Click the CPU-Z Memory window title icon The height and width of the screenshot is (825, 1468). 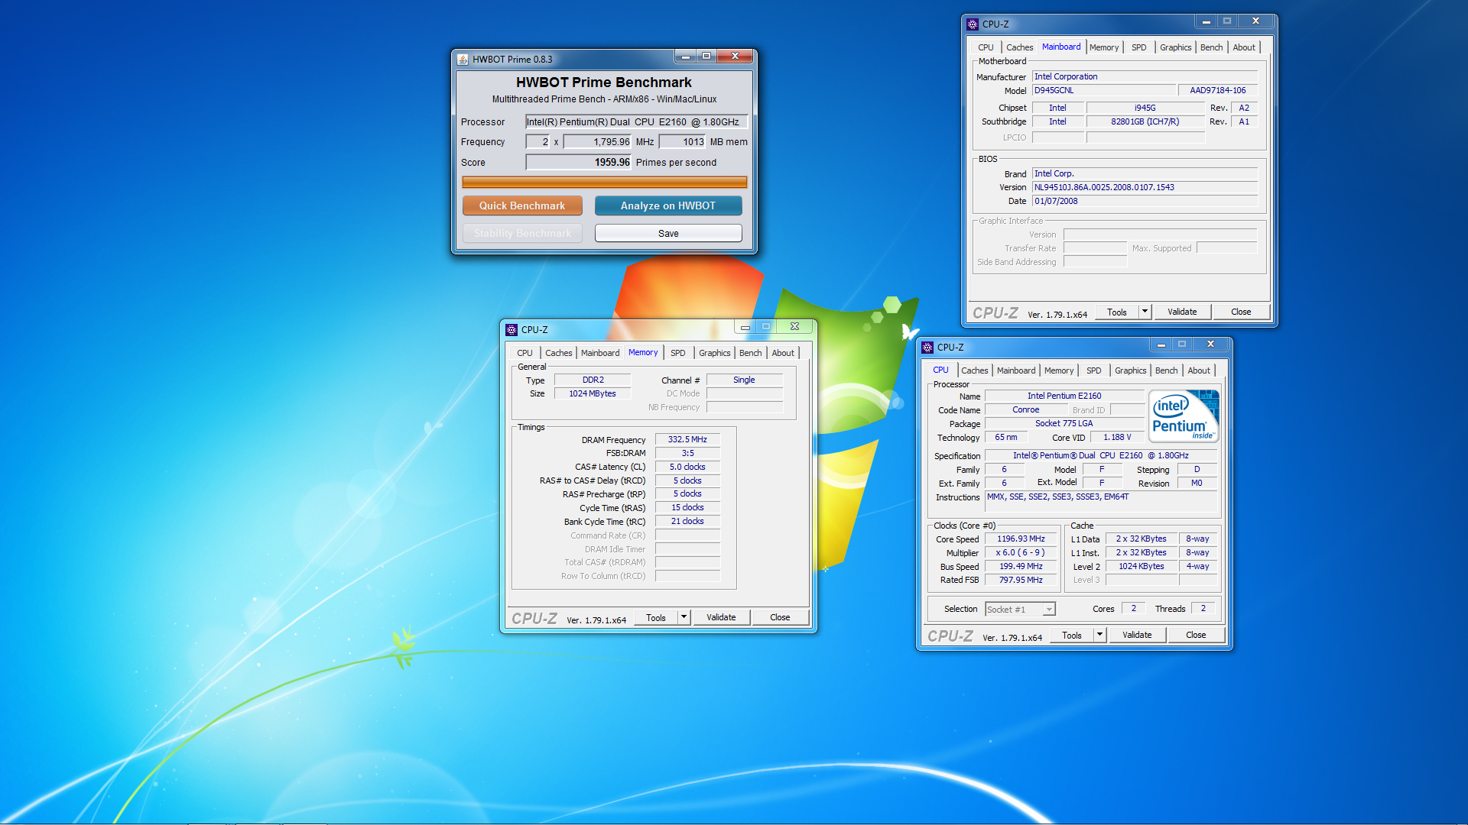tap(512, 330)
